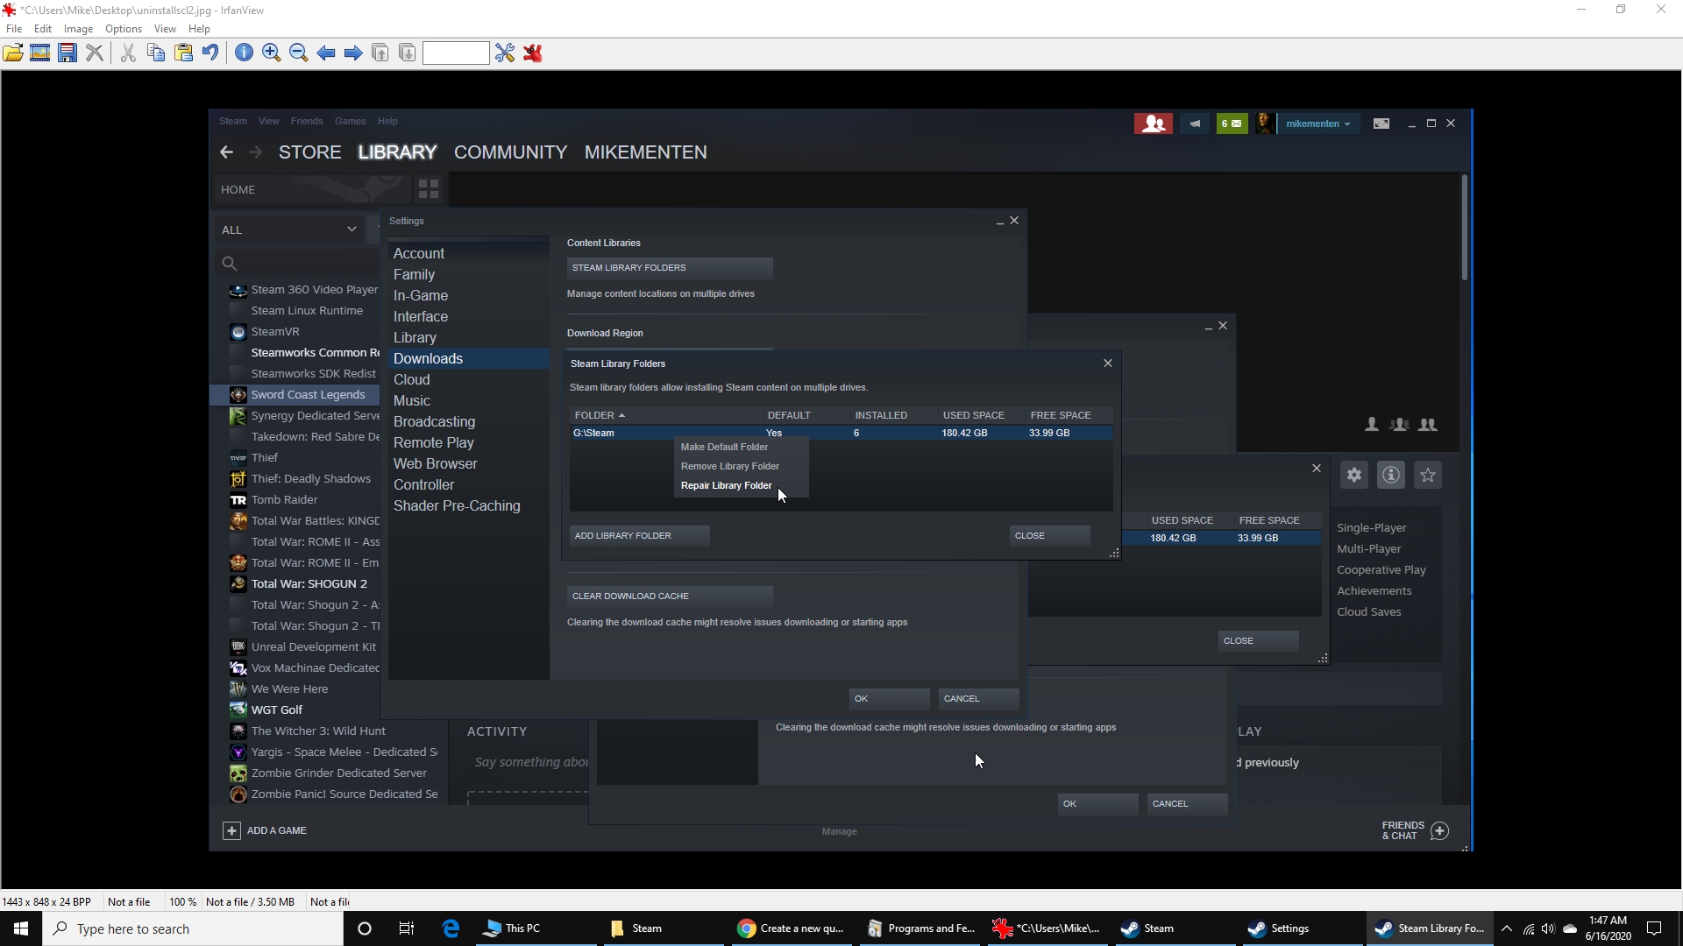Launch Microsoft Edge from the taskbar
This screenshot has width=1683, height=946.
pyautogui.click(x=451, y=929)
